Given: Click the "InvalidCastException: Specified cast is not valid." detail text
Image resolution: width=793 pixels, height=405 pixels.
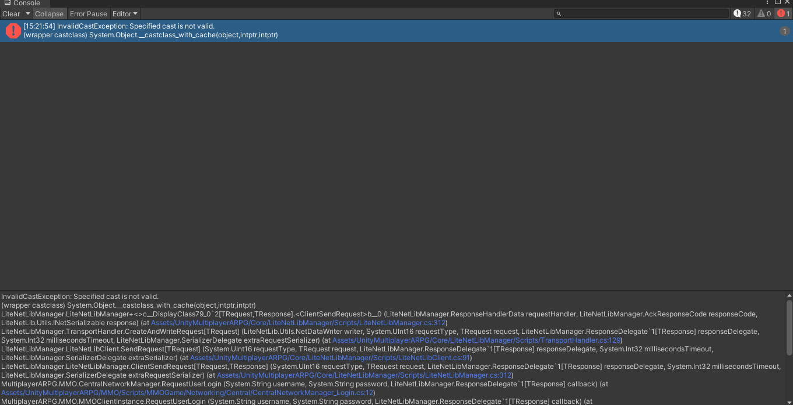Looking at the screenshot, I should pos(80,297).
